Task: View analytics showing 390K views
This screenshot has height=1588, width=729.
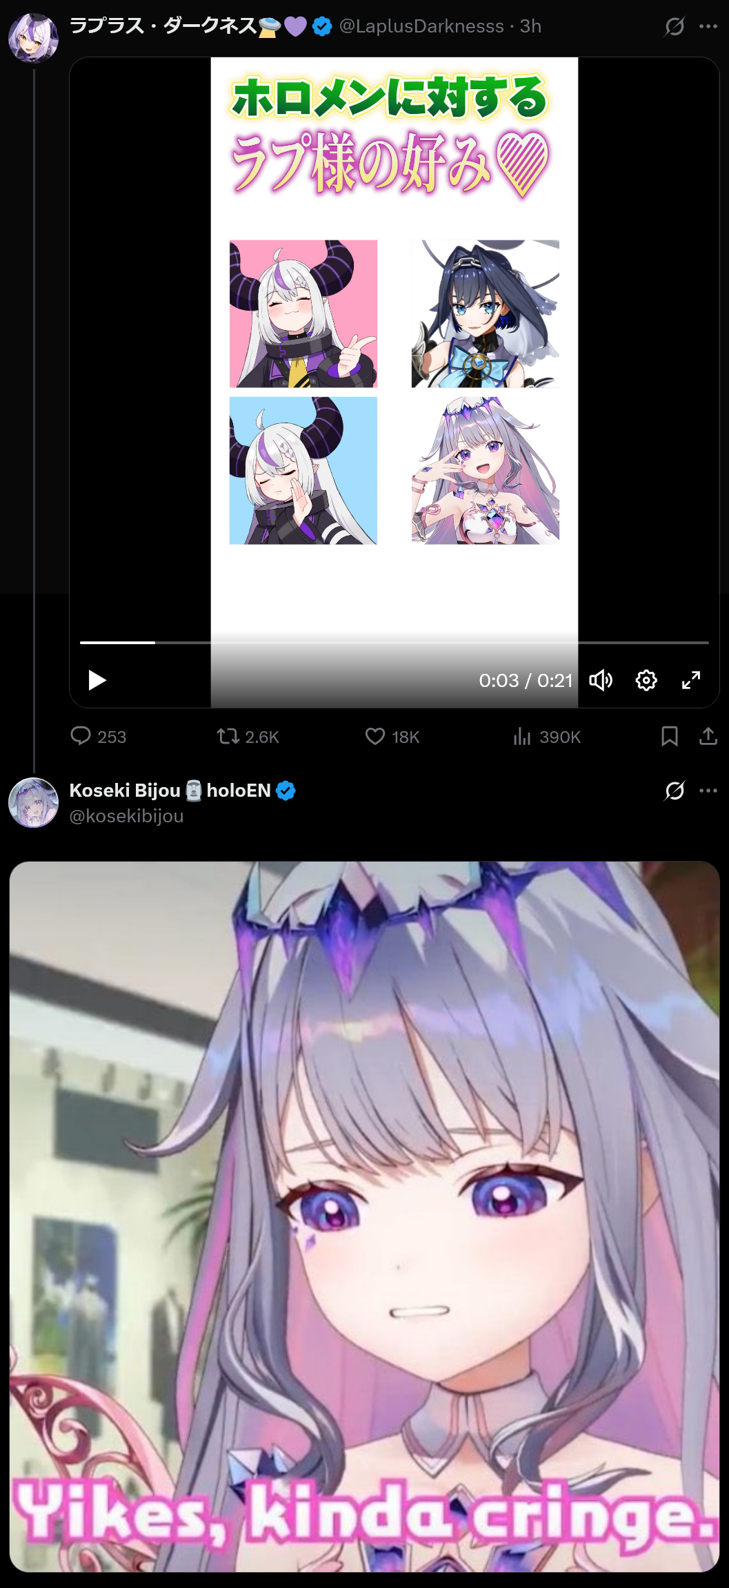Action: pyautogui.click(x=547, y=737)
